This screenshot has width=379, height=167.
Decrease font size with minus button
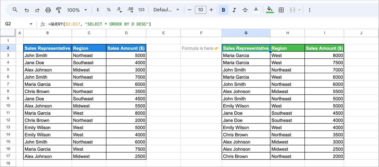[189, 10]
